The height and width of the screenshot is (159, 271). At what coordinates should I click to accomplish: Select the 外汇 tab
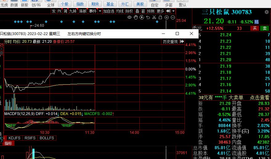tap(125, 4)
